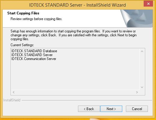This screenshot has width=156, height=120.
Task: Click the settings list scroll up arrow
Action: 142,51
